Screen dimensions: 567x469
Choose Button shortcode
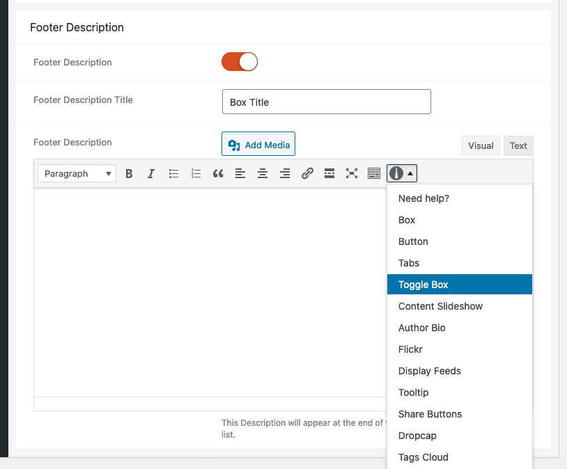tap(460, 241)
